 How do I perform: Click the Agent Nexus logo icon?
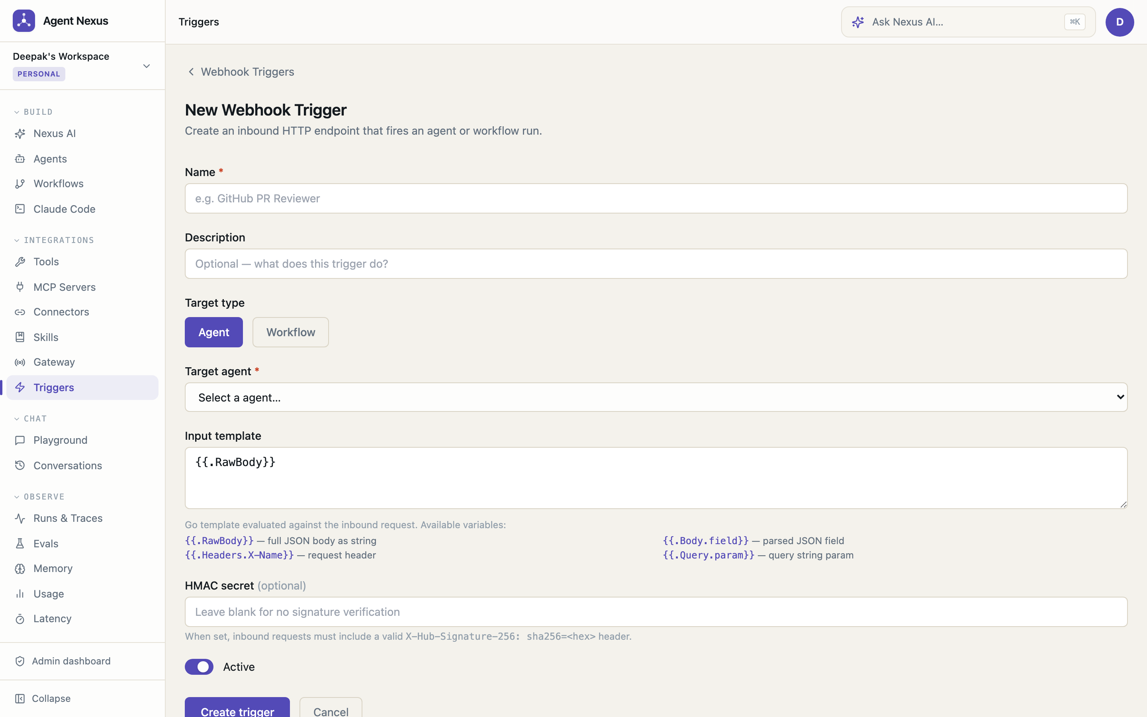tap(24, 21)
